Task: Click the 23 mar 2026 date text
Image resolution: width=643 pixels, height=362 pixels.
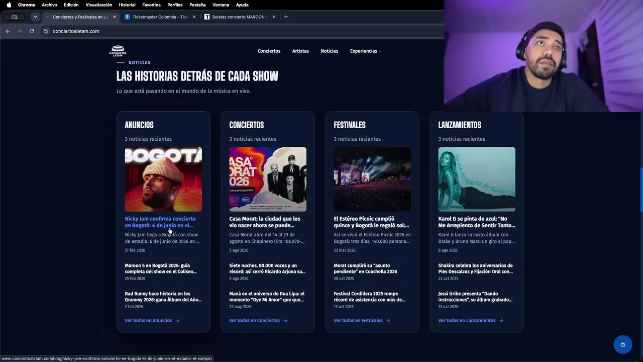Action: 345,250
